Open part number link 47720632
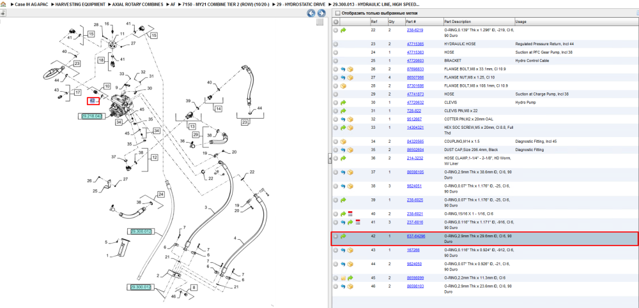 click(415, 103)
